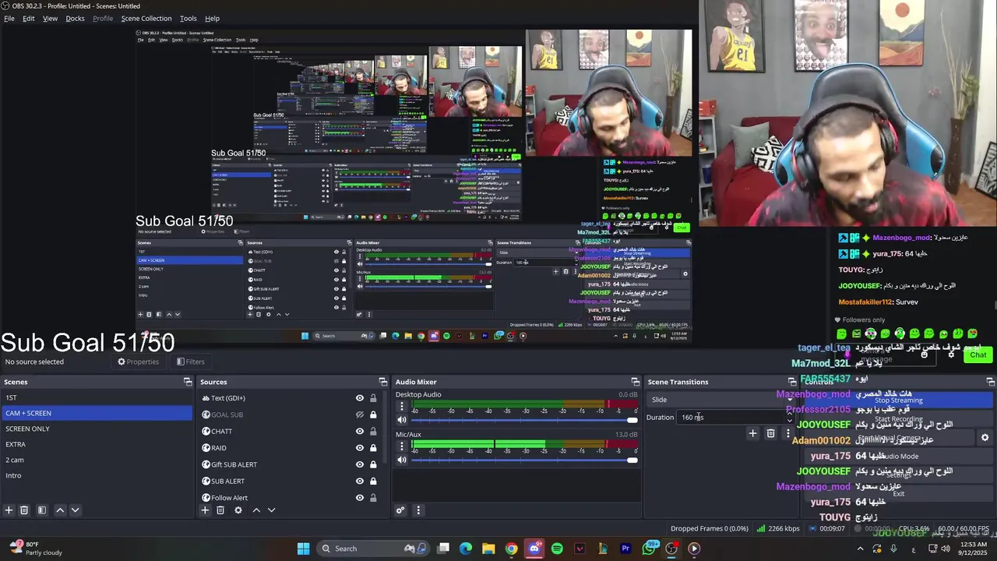Open the File menu
997x561 pixels.
(x=9, y=18)
